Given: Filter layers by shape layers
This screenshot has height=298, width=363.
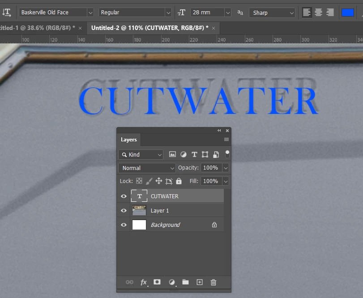Looking at the screenshot, I should point(205,154).
